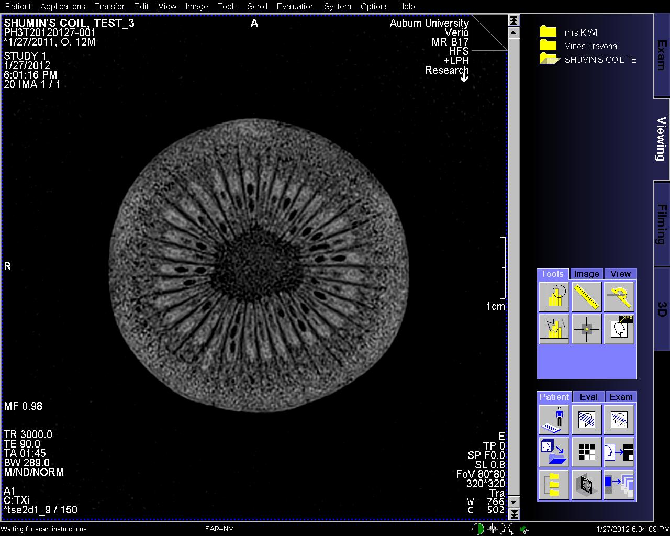Jump to last image scroll button
Screen dimensions: 670x536
[x=514, y=514]
